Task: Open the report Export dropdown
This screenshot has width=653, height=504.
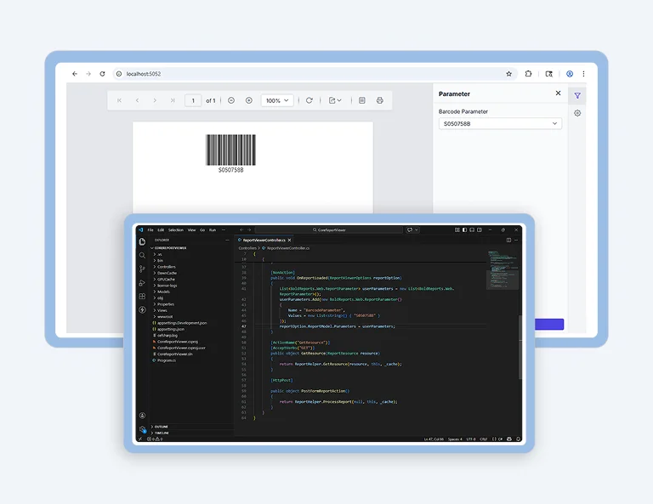Action: [335, 100]
